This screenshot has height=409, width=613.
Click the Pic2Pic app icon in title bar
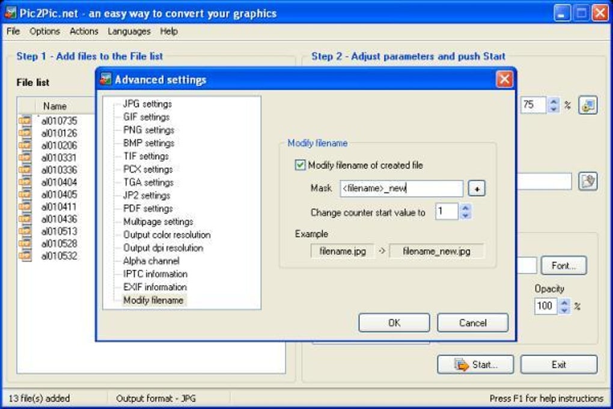(10, 13)
